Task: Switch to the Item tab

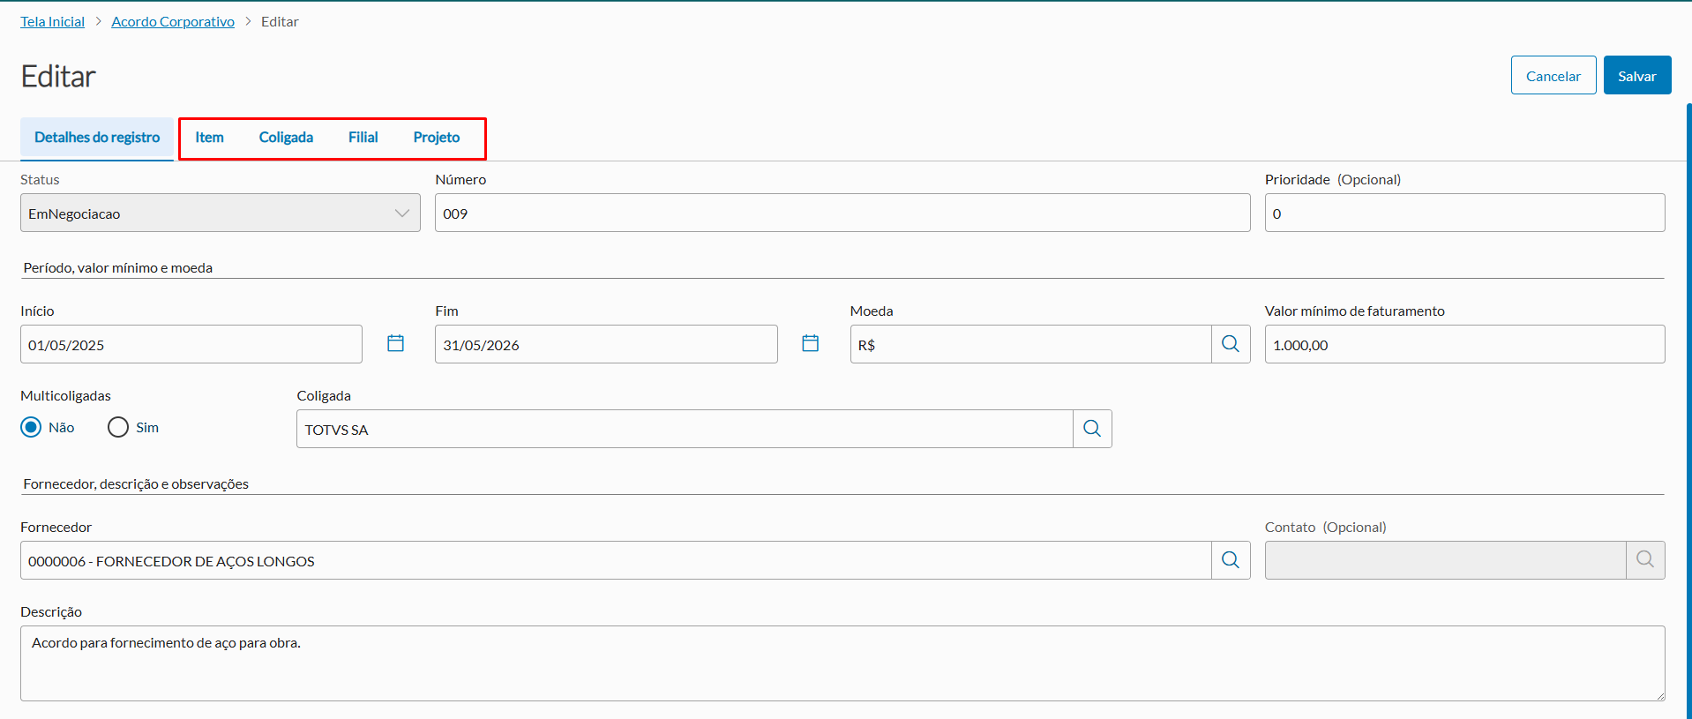Action: point(209,138)
